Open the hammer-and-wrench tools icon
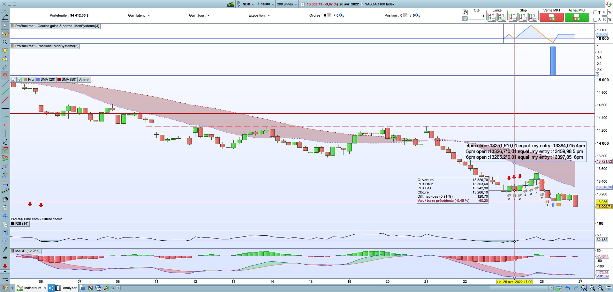The height and width of the screenshot is (292, 613). click(5, 200)
